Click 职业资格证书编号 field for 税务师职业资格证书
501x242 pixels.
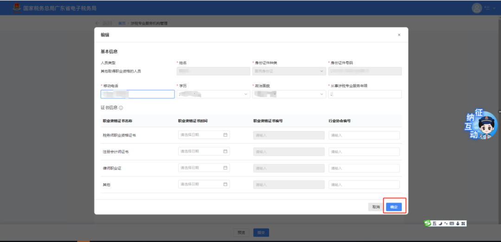pyautogui.click(x=289, y=135)
